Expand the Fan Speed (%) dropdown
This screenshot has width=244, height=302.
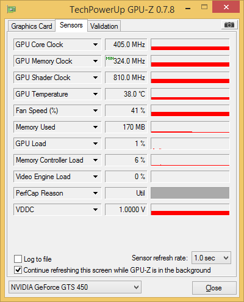click(x=95, y=111)
